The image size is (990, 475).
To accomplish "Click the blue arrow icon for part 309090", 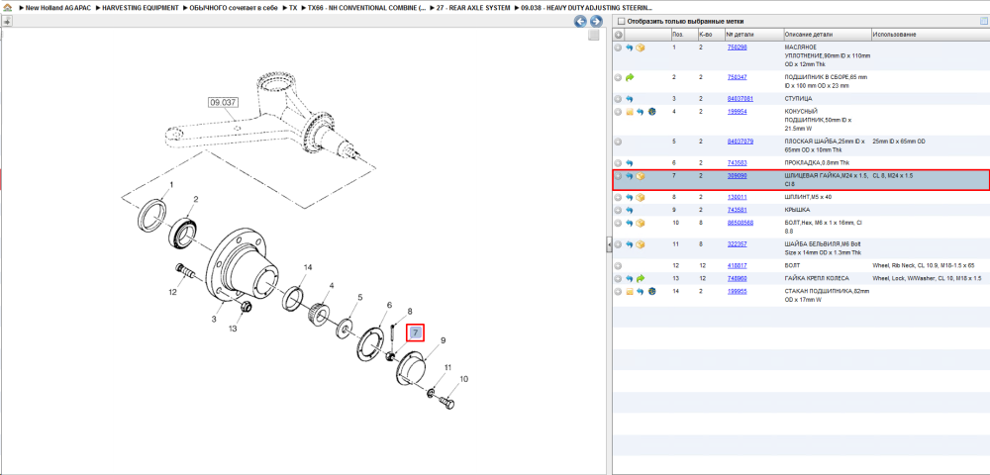I will 630,176.
